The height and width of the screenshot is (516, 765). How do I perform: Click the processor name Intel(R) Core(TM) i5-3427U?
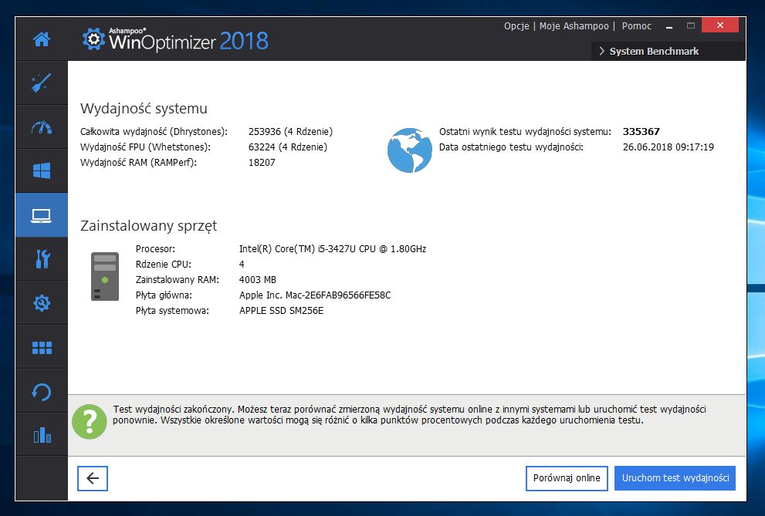(332, 249)
